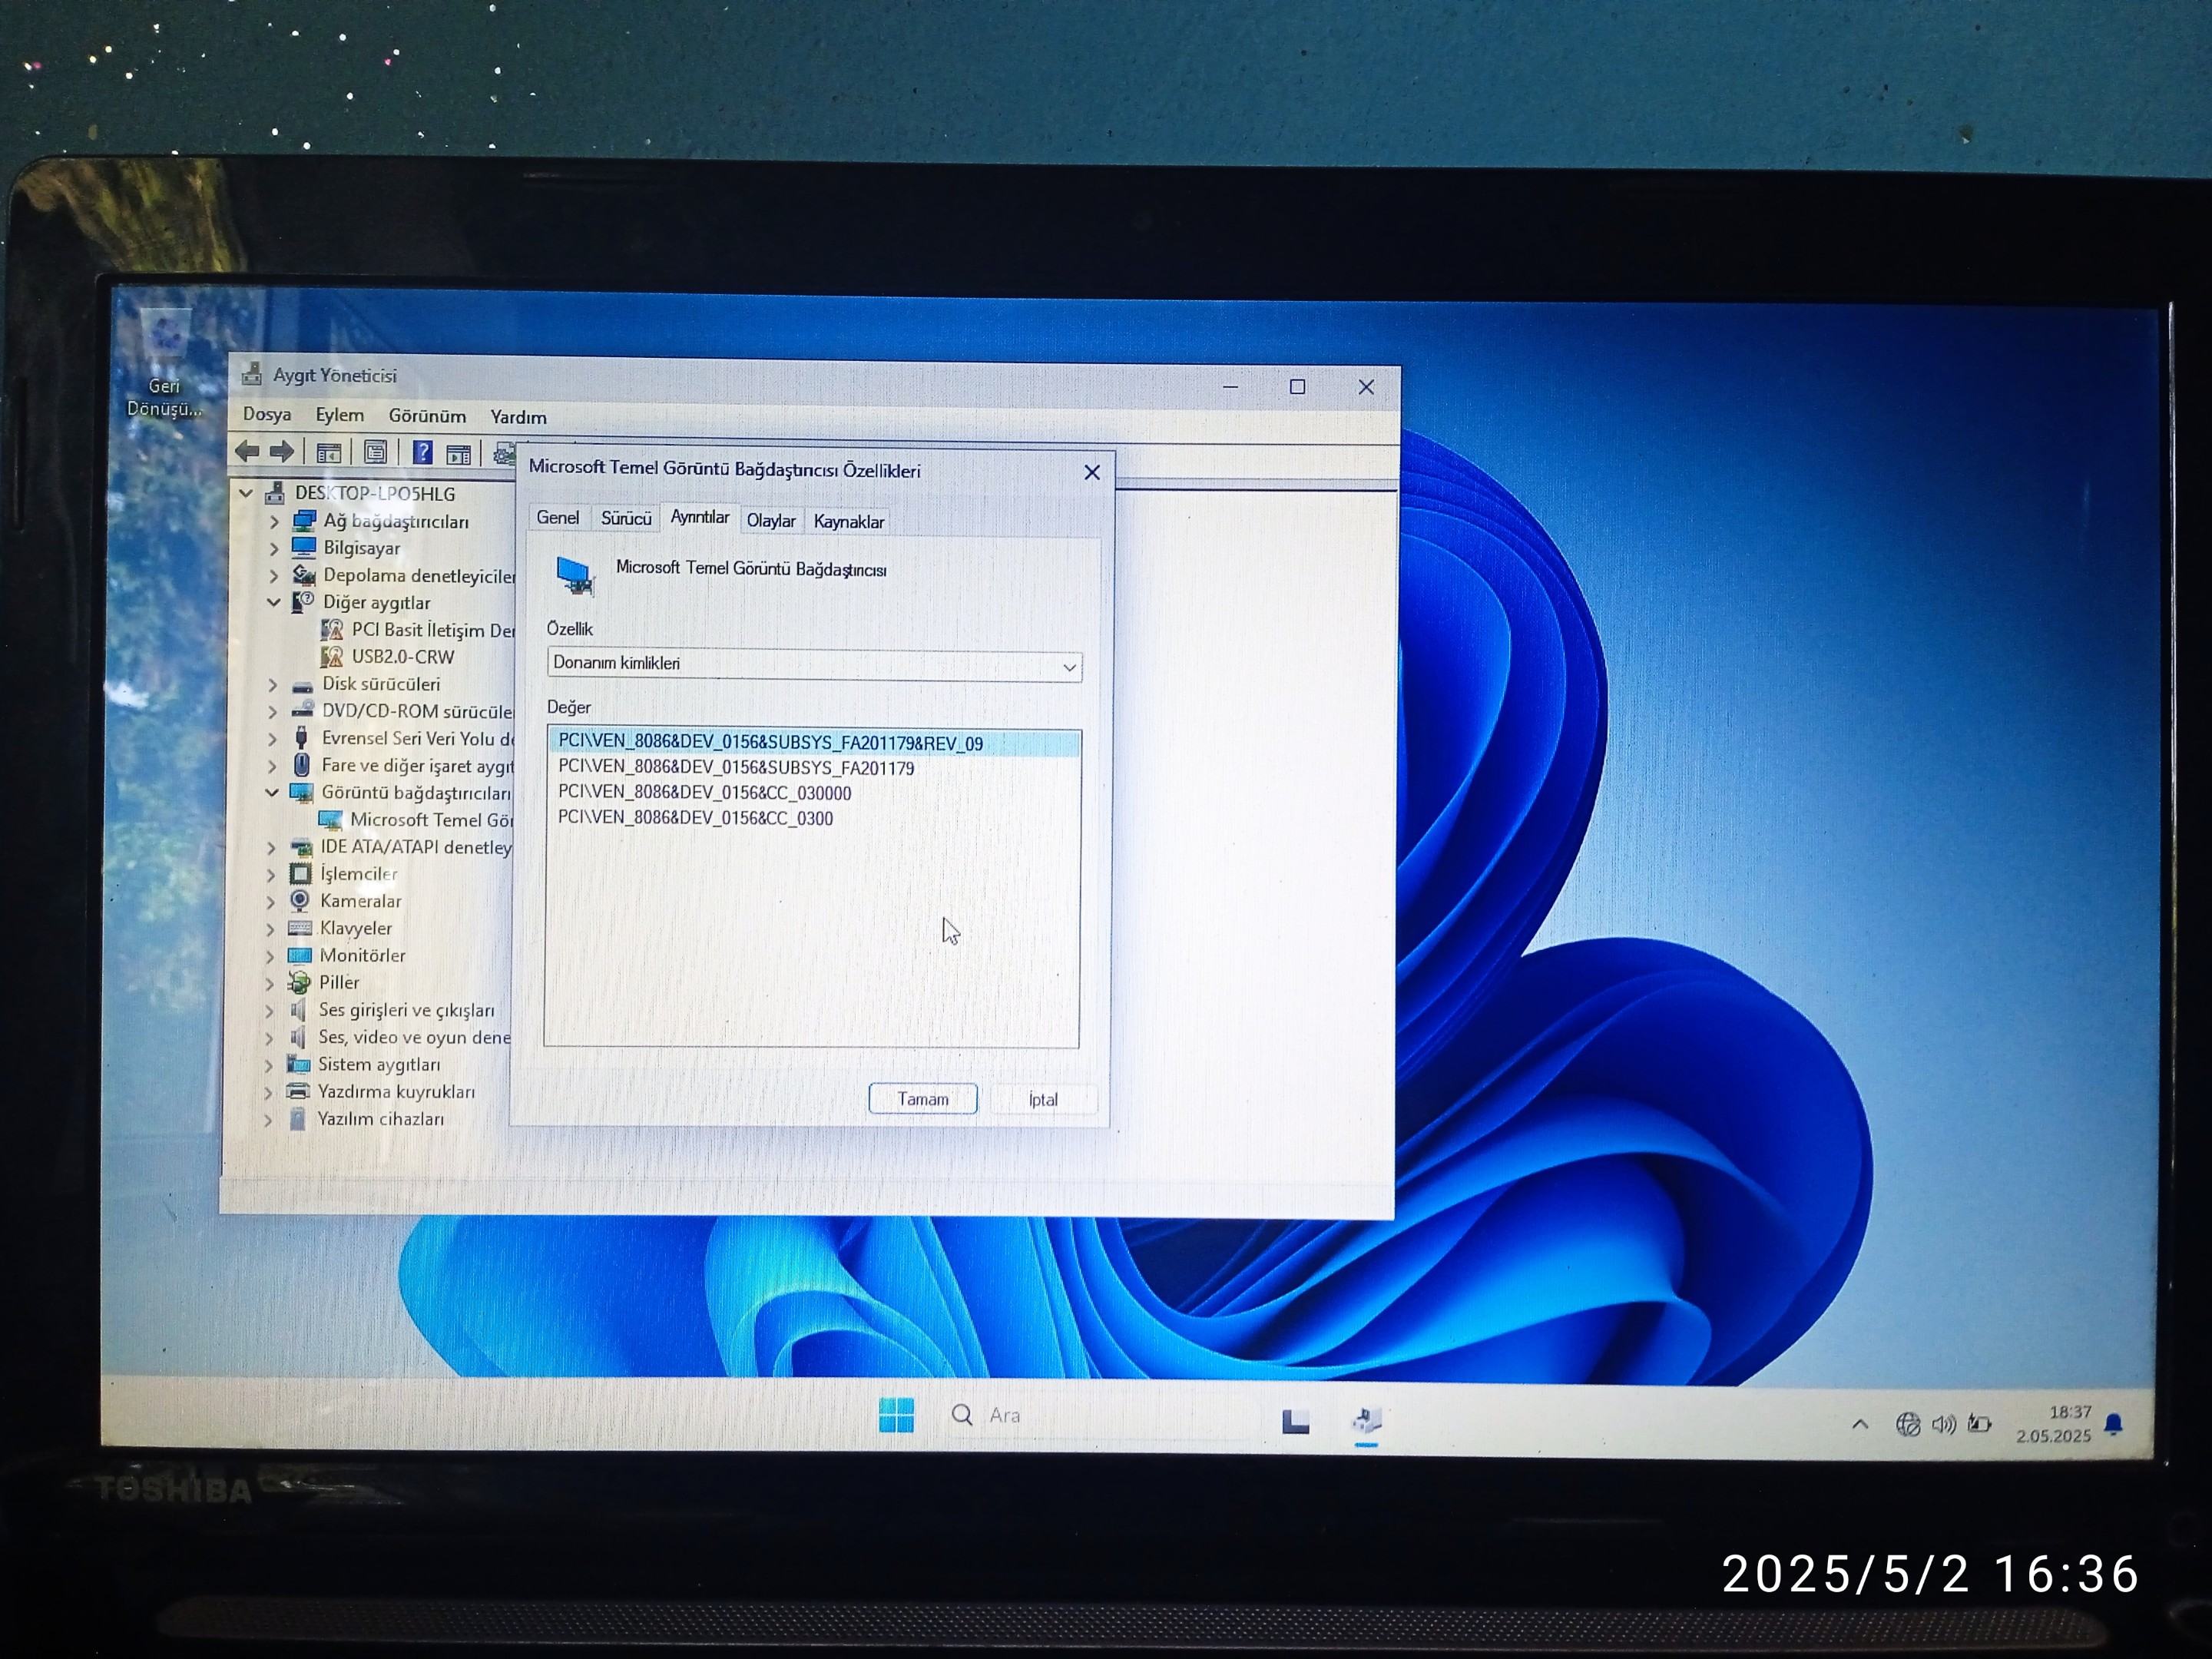Open the Donanım kimlikleri property dropdown
Screen dimensions: 2212x1659
[814, 665]
